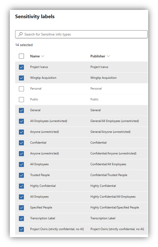Enable the Public label checkbox
The image size is (158, 247).
click(x=21, y=99)
